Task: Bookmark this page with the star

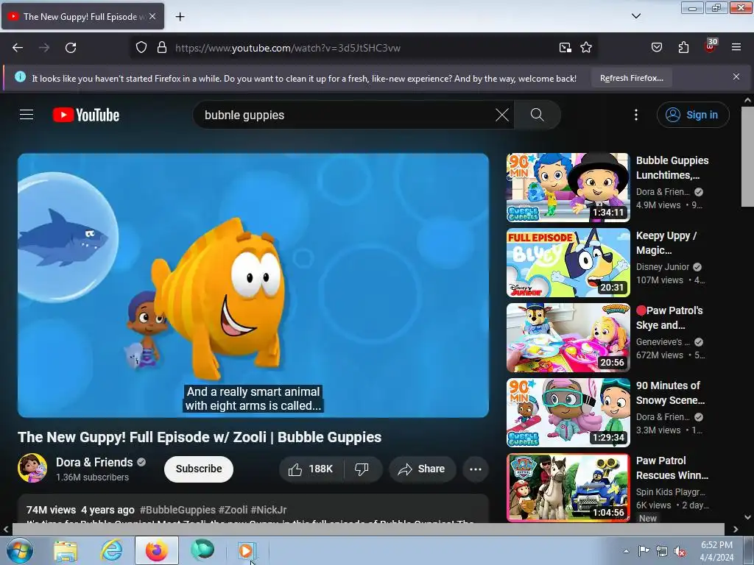Action: click(x=586, y=48)
